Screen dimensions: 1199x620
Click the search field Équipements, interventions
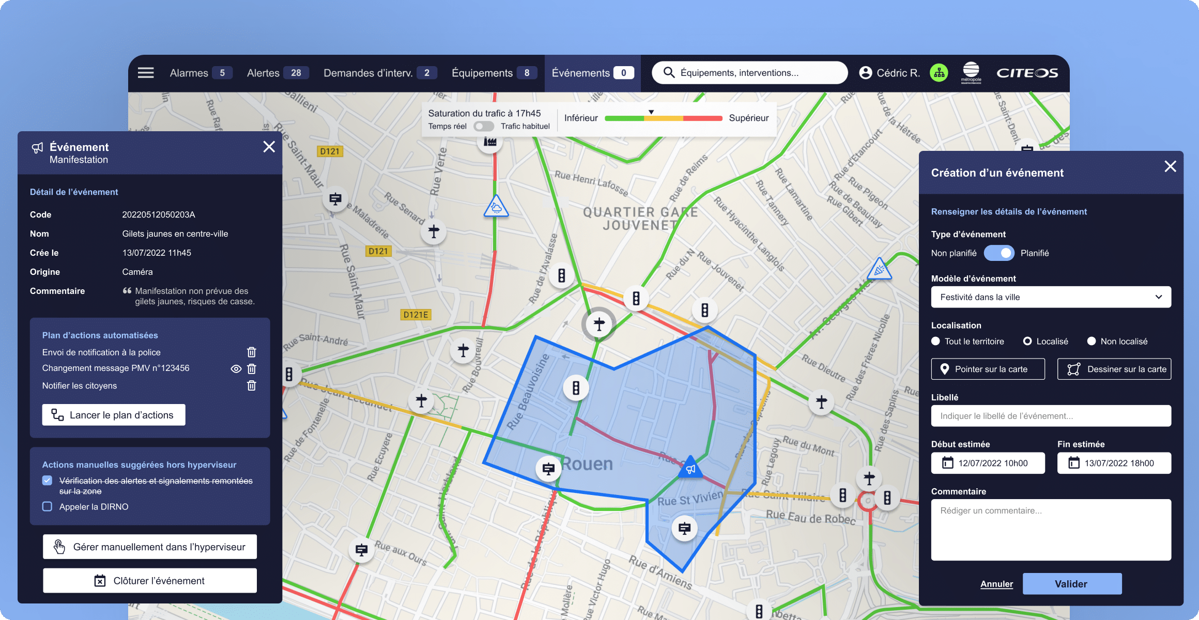(750, 73)
